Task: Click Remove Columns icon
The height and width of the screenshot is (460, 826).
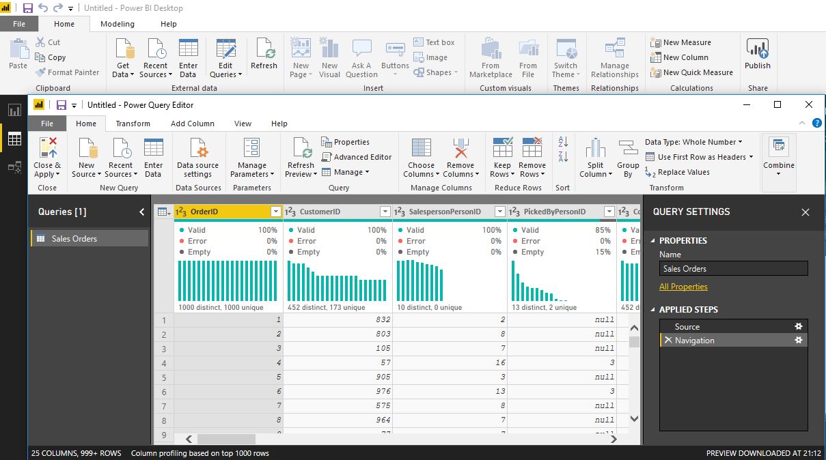Action: point(460,149)
